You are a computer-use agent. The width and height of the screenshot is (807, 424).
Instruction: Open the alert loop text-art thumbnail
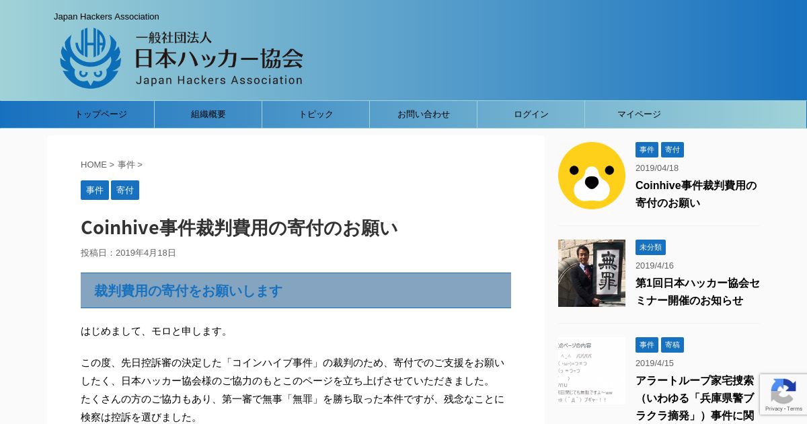coord(592,371)
